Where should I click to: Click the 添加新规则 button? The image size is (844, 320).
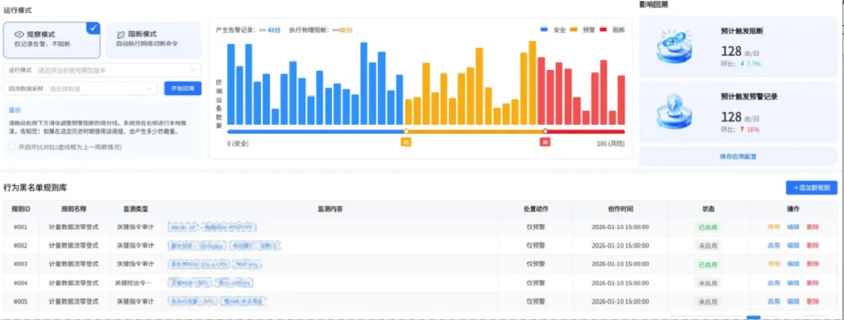coord(812,188)
